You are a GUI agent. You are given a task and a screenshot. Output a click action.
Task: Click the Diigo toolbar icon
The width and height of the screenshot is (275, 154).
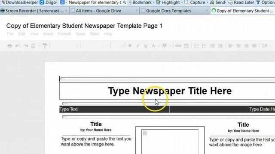(x=42, y=2)
